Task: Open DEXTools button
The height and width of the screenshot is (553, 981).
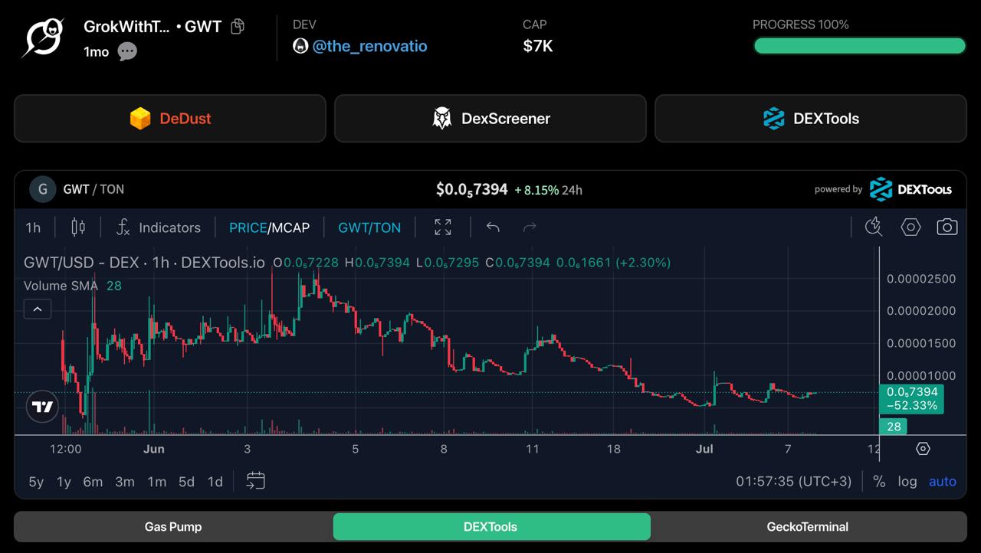Action: click(x=811, y=119)
